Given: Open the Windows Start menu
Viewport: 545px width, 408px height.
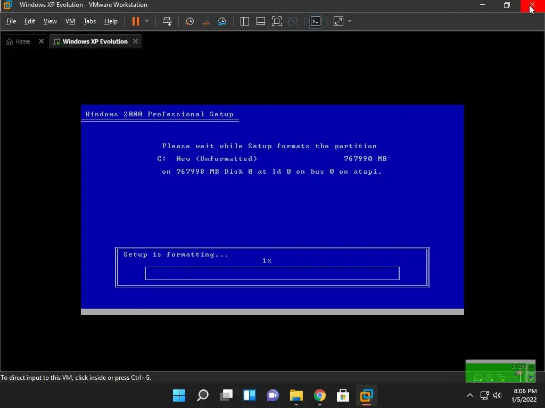Looking at the screenshot, I should point(179,395).
